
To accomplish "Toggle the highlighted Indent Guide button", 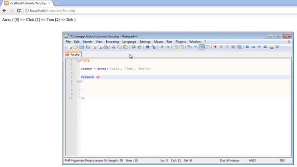I will 201,47.
